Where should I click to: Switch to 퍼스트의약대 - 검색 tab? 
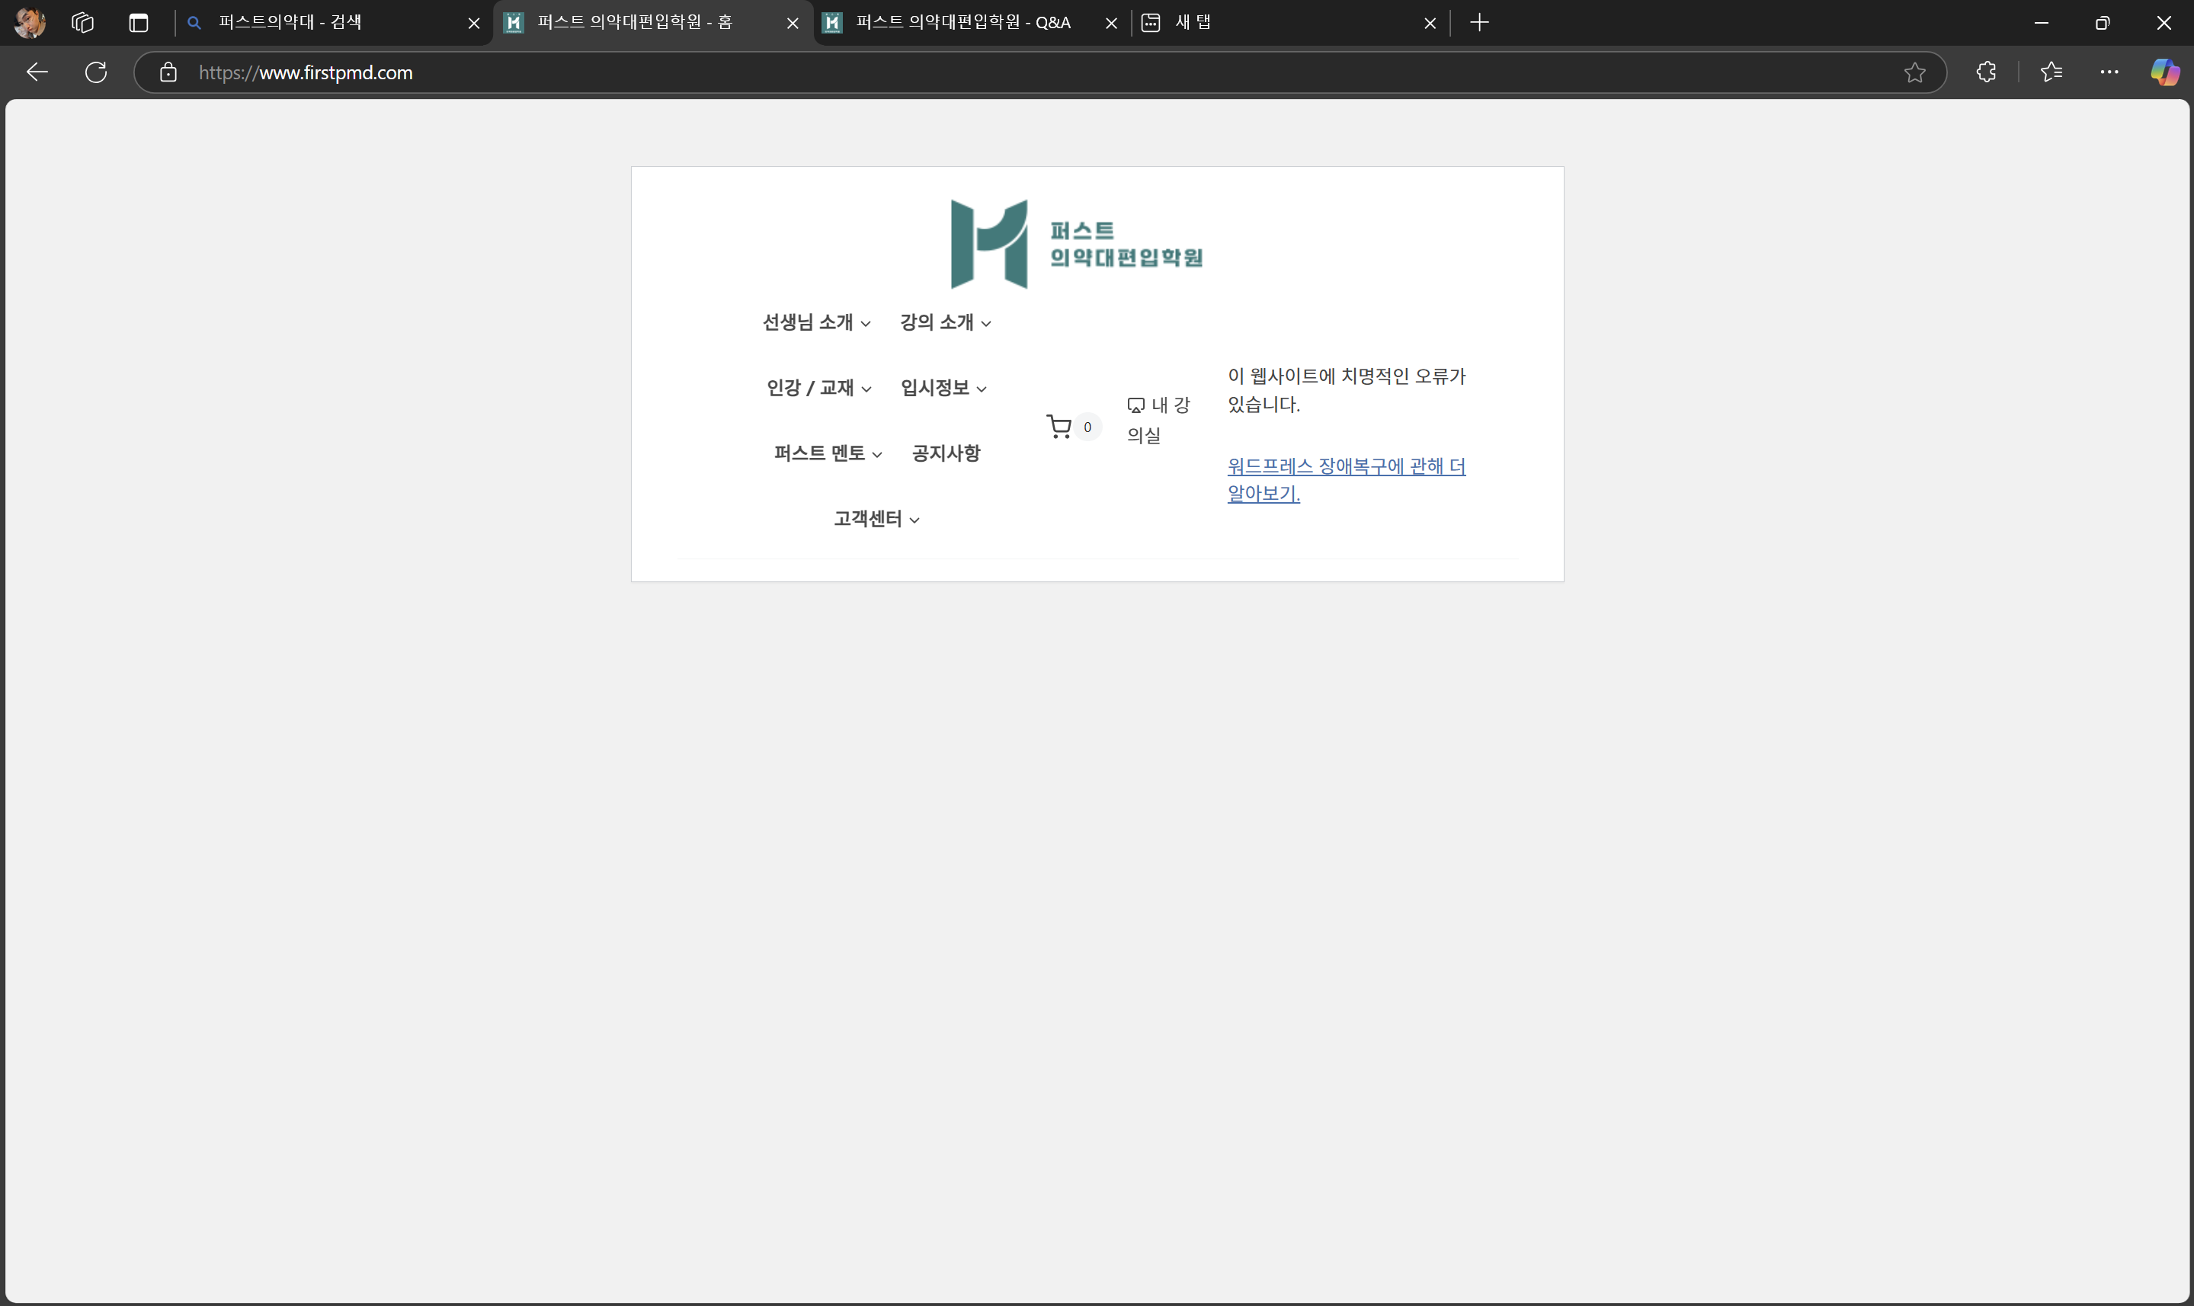point(333,23)
